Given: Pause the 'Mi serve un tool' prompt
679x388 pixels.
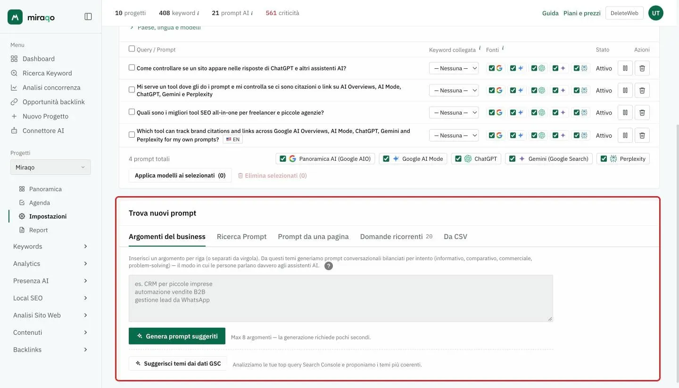Looking at the screenshot, I should pyautogui.click(x=625, y=90).
